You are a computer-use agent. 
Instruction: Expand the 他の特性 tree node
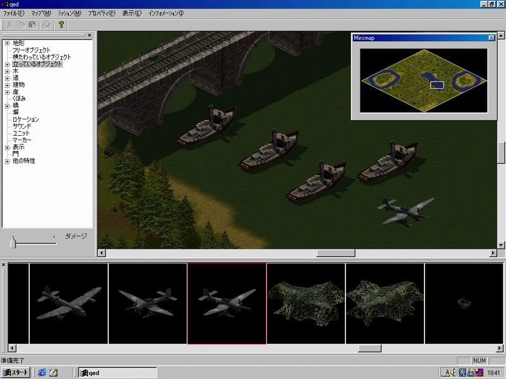coord(7,161)
